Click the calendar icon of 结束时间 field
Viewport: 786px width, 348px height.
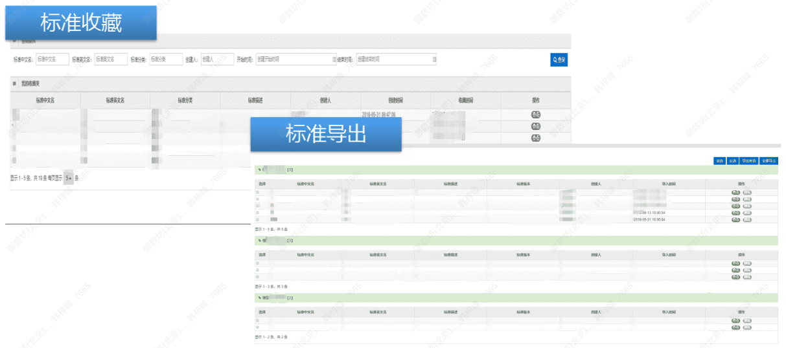point(434,60)
